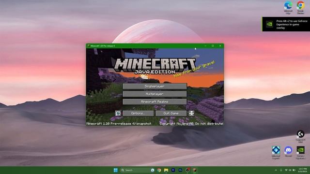Close the Minecraft window
Viewport: 310px width, 174px height.
click(220, 46)
